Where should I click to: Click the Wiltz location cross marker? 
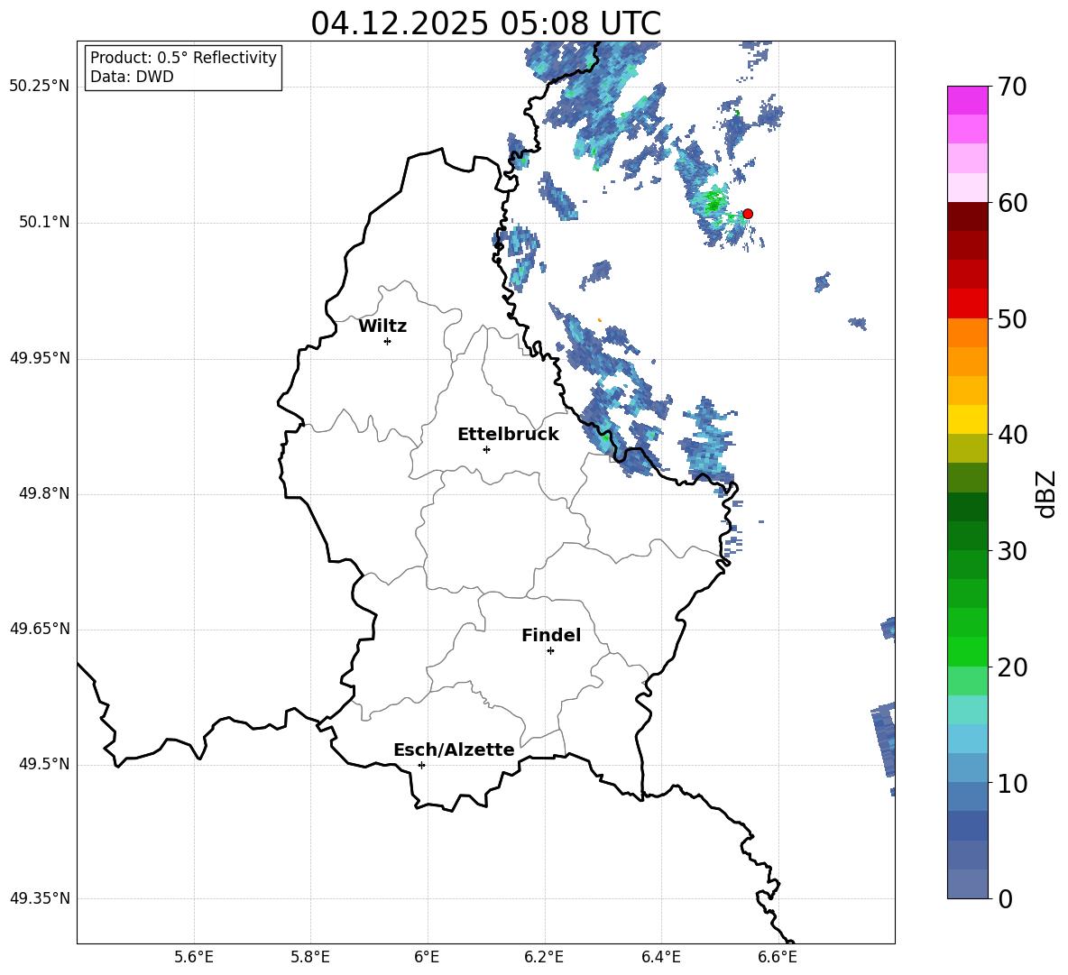[x=388, y=341]
